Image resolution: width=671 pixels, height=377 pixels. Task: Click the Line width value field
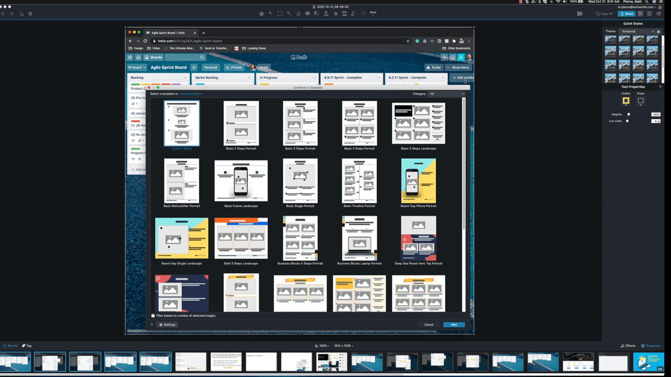click(x=656, y=121)
